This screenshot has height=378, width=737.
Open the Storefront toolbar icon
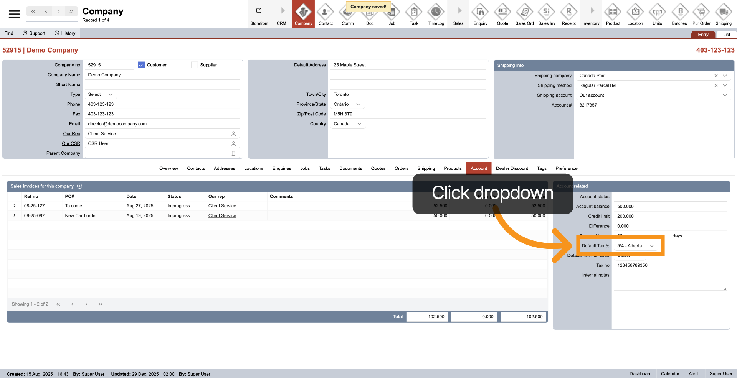pos(259,14)
